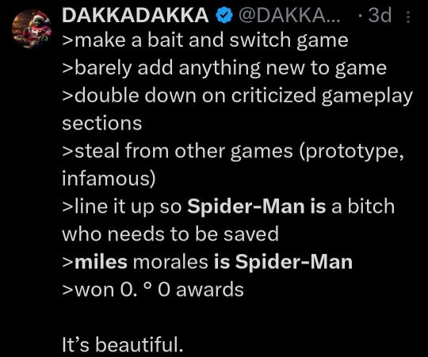Click the @DAKKA... username handle
Image resolution: width=428 pixels, height=357 pixels.
[x=289, y=16]
